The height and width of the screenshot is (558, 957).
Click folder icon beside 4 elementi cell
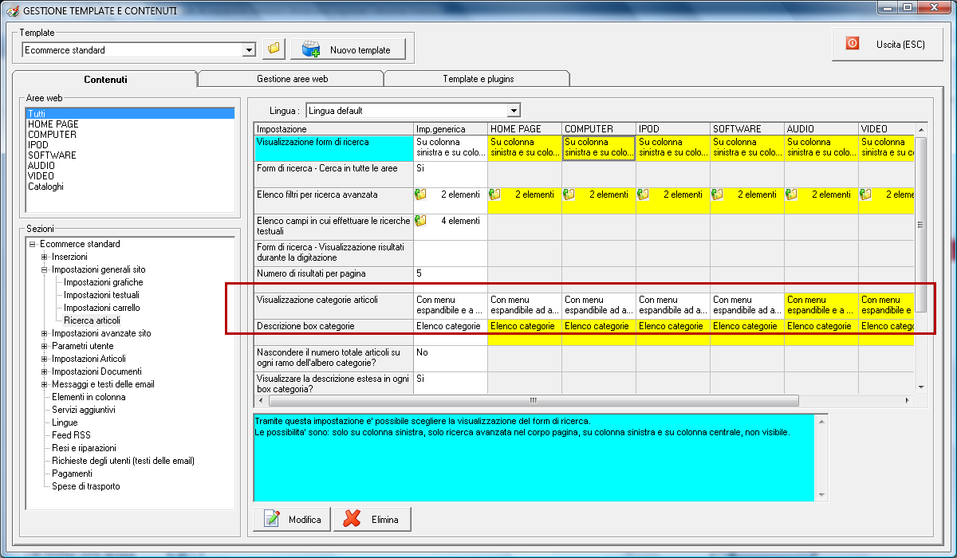pyautogui.click(x=420, y=220)
